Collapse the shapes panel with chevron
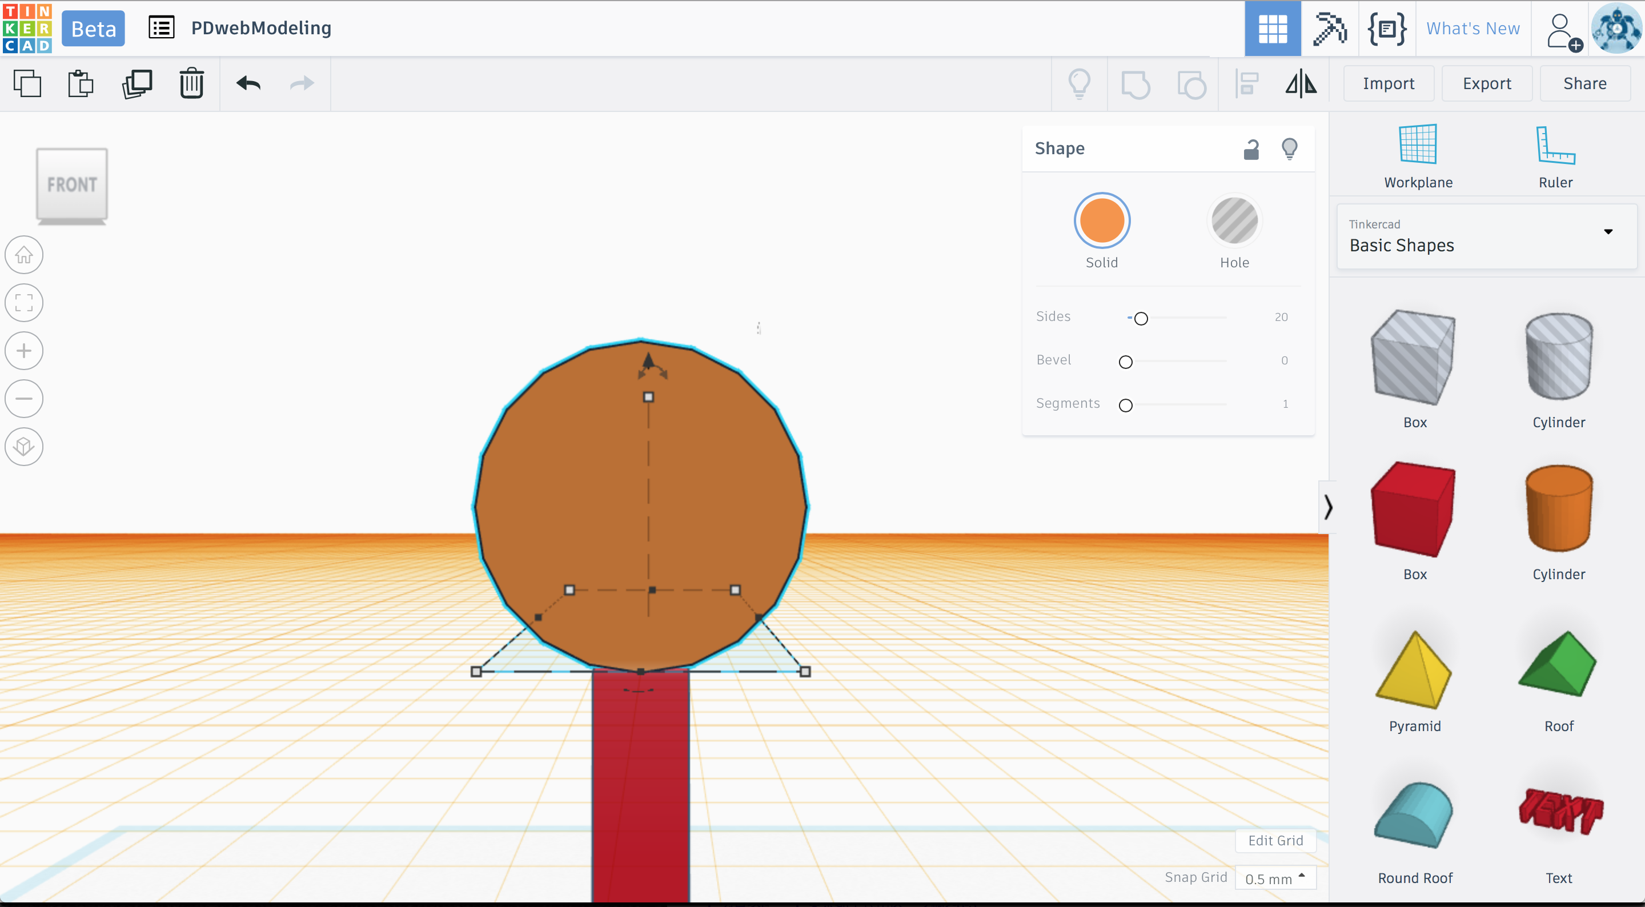Viewport: 1645px width, 907px height. (1327, 507)
